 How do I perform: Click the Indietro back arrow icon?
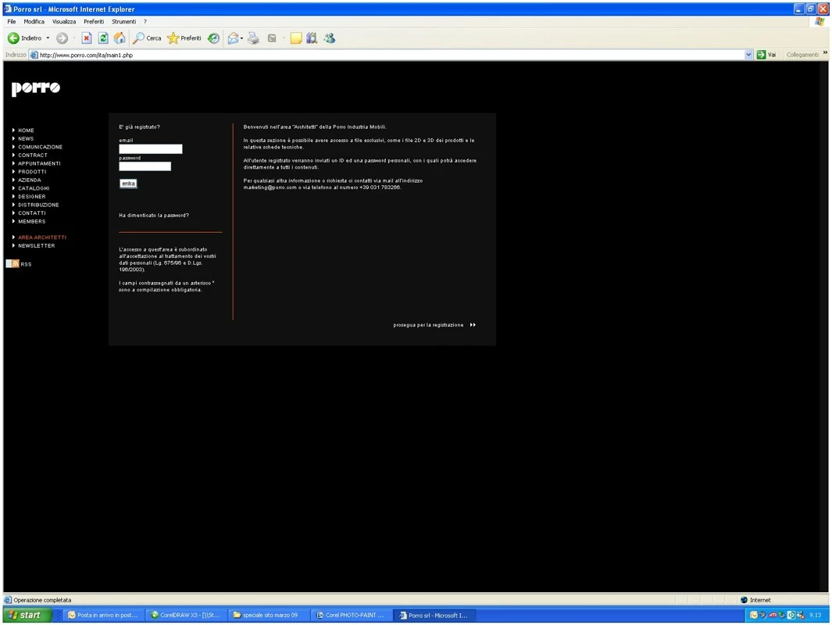click(13, 38)
